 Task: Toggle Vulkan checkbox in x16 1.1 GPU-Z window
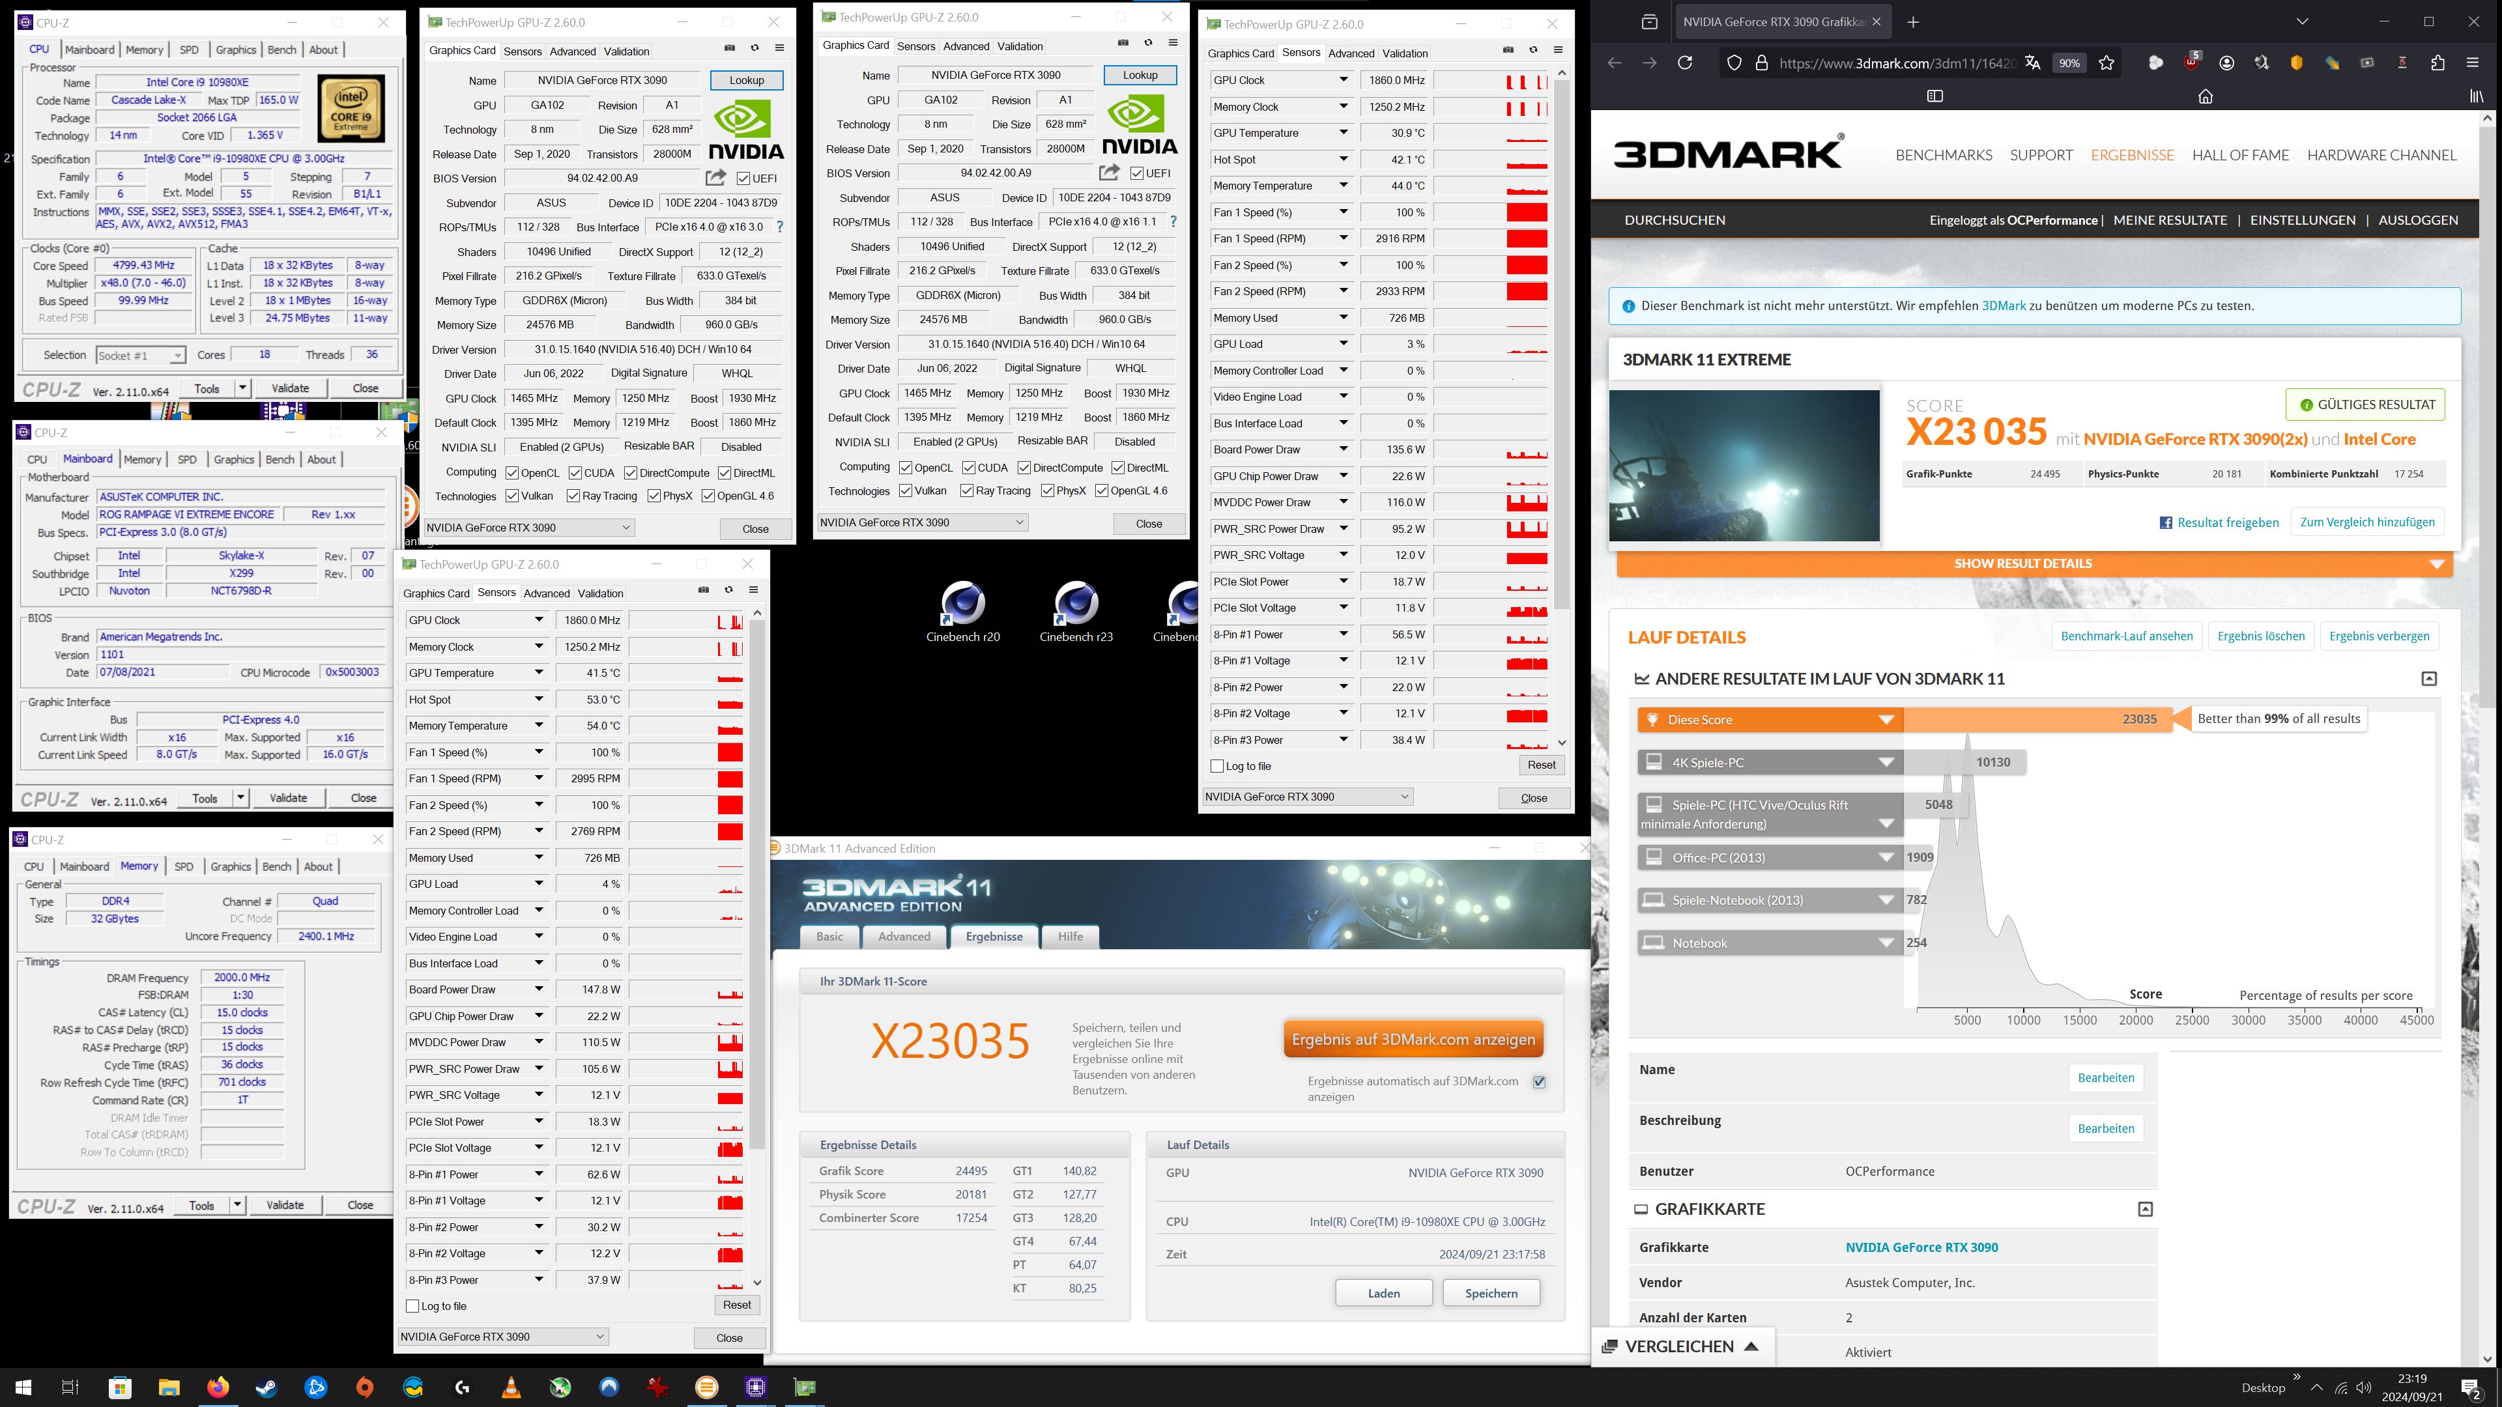905,491
